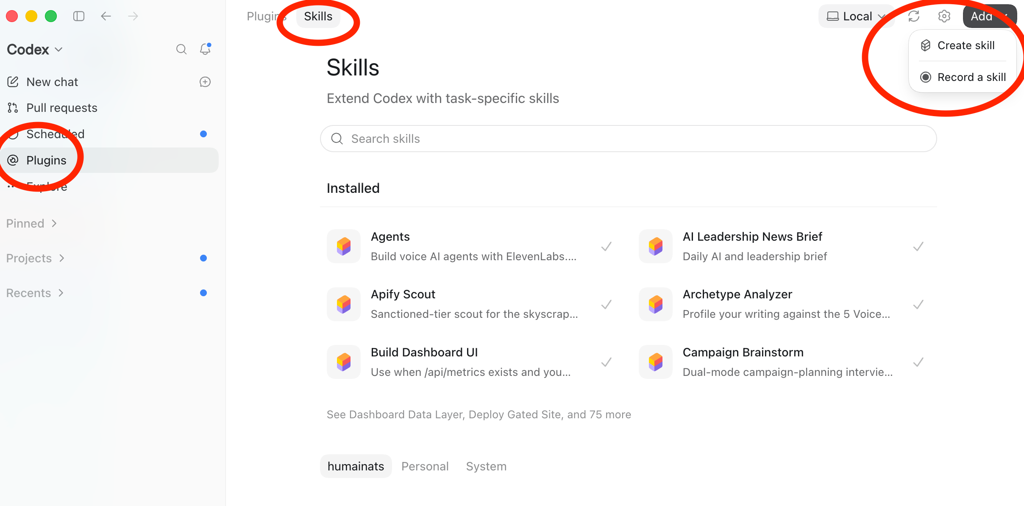Viewport: 1024px width, 506px height.
Task: Open Pull requests in sidebar
Action: (62, 108)
